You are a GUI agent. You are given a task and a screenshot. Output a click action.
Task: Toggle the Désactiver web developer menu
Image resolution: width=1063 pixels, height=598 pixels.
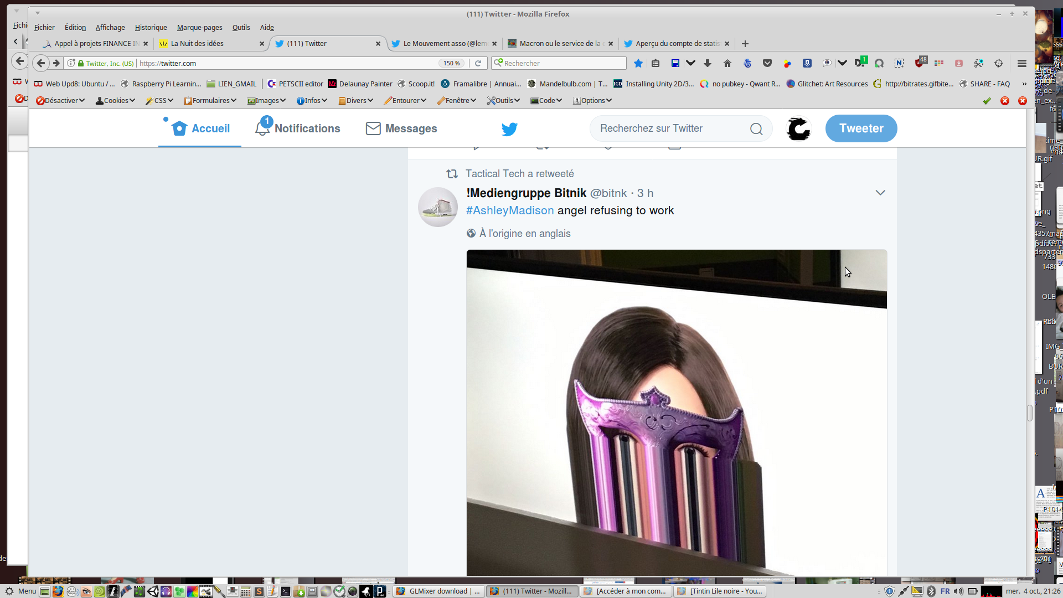tap(60, 100)
